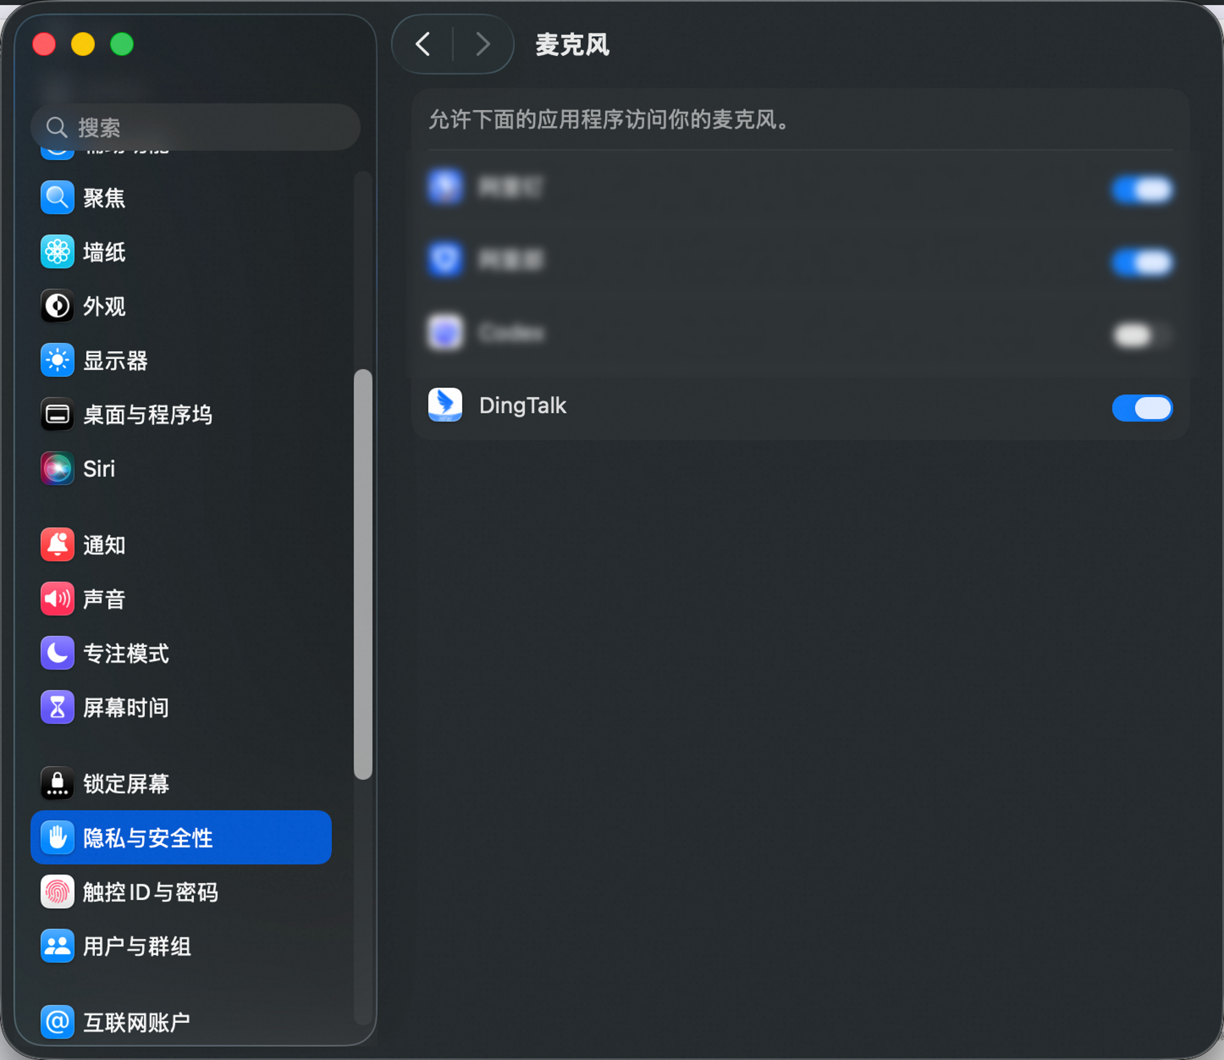Go forward with the right chevron
This screenshot has width=1224, height=1060.
483,44
